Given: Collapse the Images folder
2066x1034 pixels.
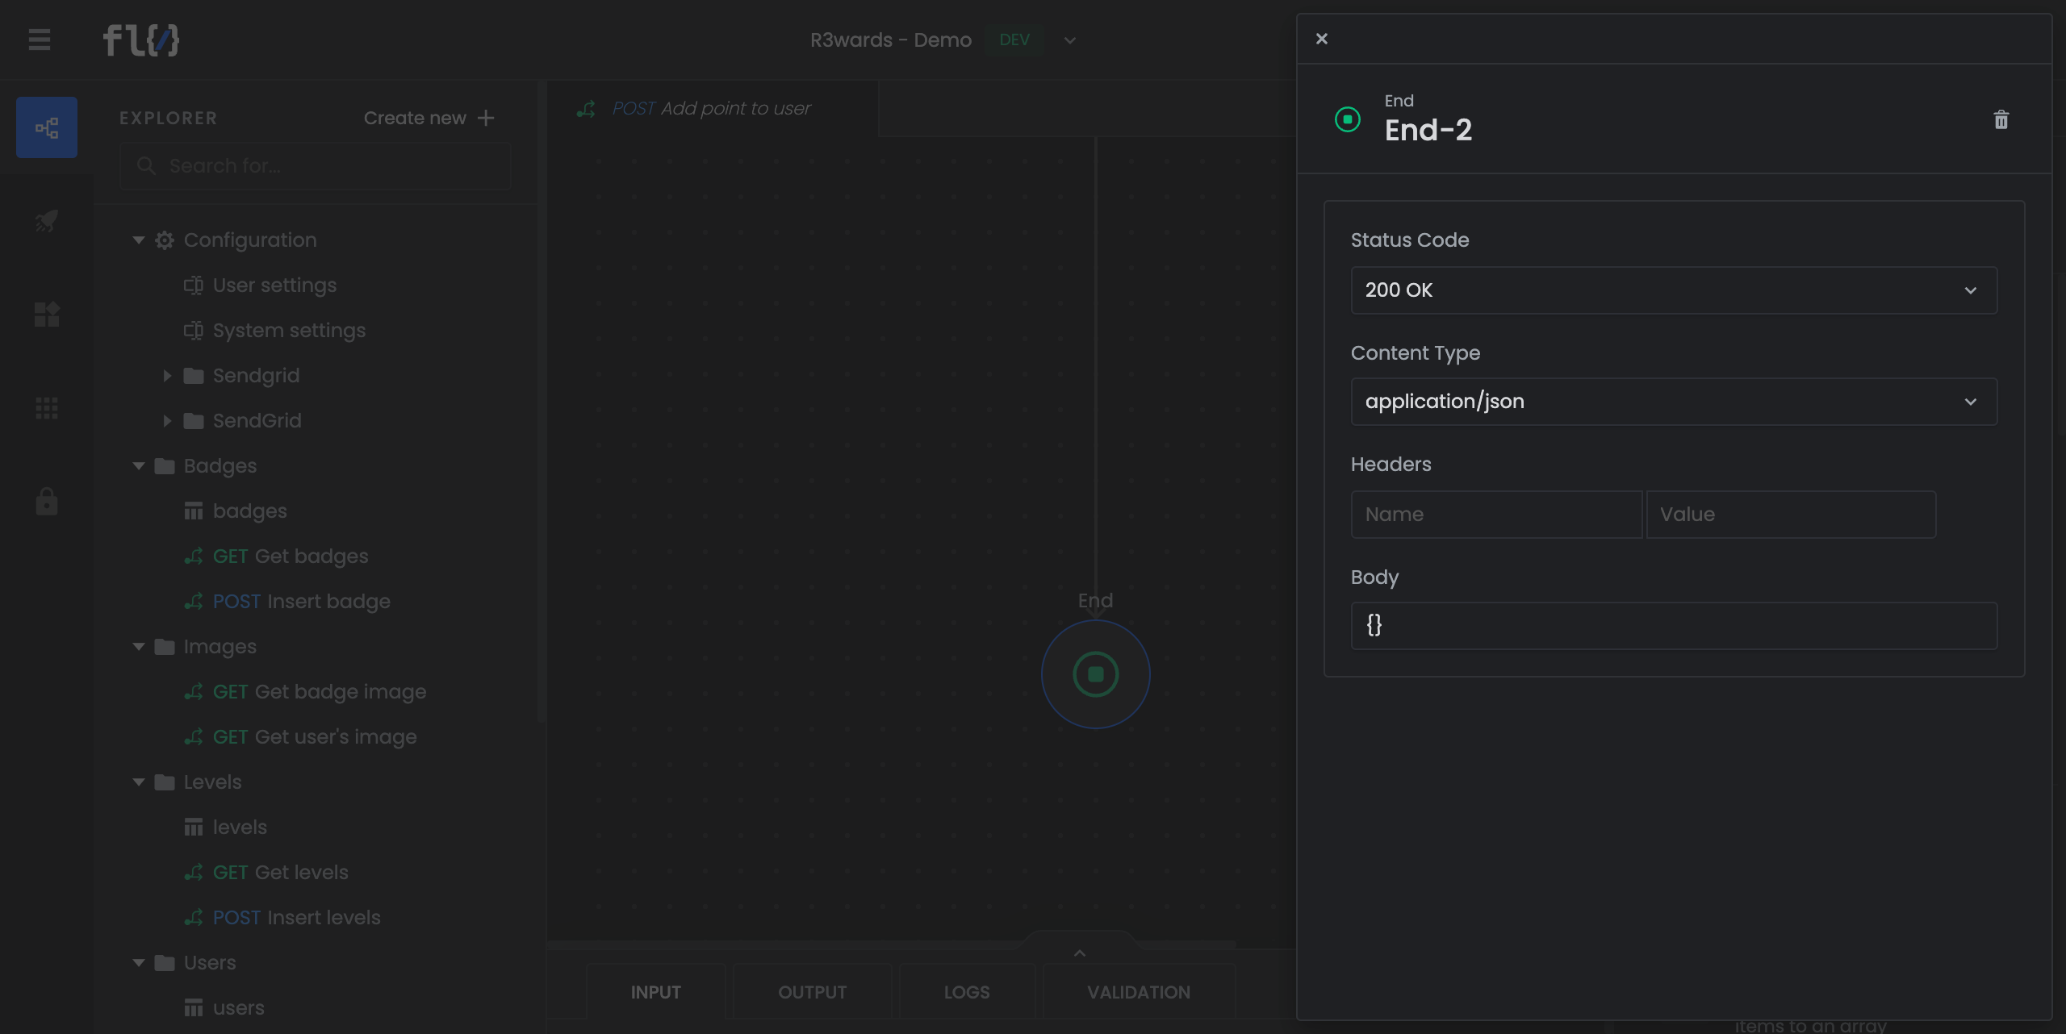Looking at the screenshot, I should (x=139, y=647).
